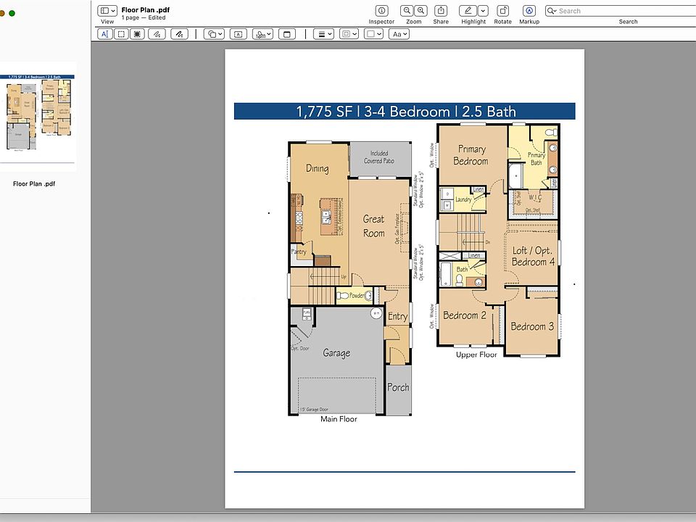
Task: Click the Floor Plan .pdf window title
Action: 146,9
